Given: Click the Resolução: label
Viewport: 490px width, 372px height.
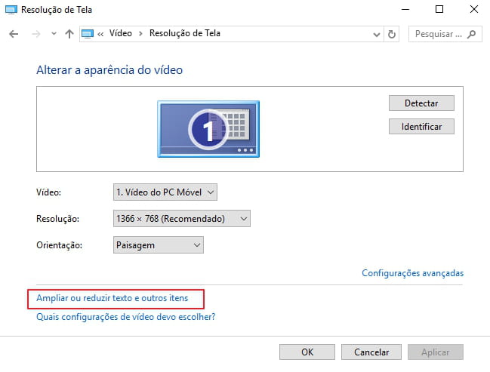Looking at the screenshot, I should point(58,219).
